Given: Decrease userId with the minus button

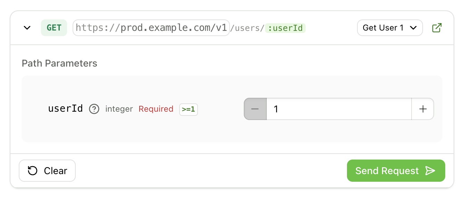Looking at the screenshot, I should click(255, 109).
